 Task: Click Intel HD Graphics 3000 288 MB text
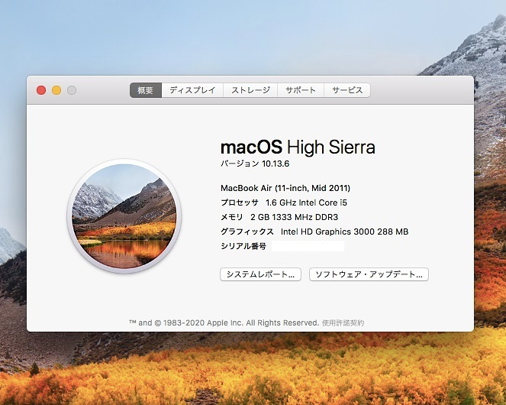pyautogui.click(x=345, y=232)
